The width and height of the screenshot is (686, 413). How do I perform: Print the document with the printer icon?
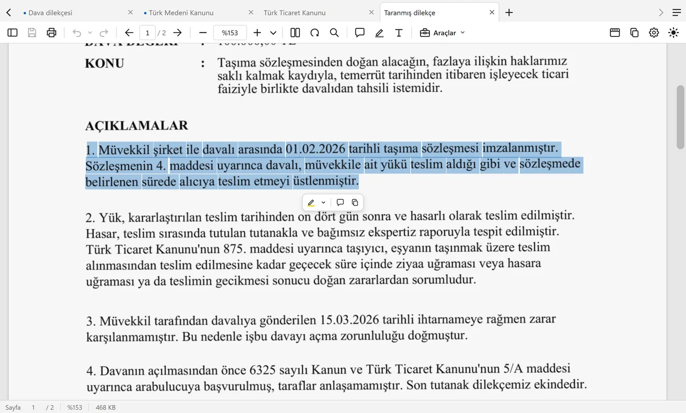(x=51, y=33)
